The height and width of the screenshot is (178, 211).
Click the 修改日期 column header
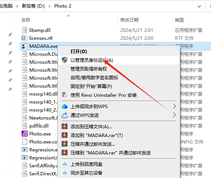pyautogui.click(x=129, y=20)
